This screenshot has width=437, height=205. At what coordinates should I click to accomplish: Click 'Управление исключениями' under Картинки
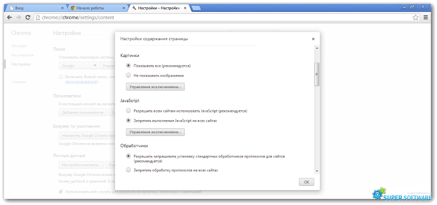155,87
